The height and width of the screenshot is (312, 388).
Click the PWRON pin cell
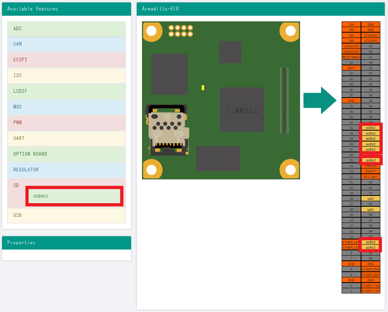(x=370, y=166)
